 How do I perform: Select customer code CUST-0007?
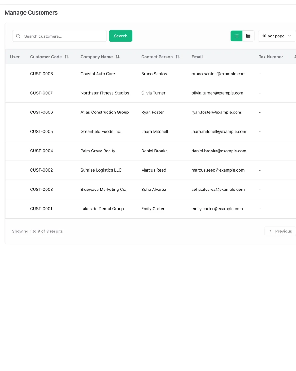41,93
